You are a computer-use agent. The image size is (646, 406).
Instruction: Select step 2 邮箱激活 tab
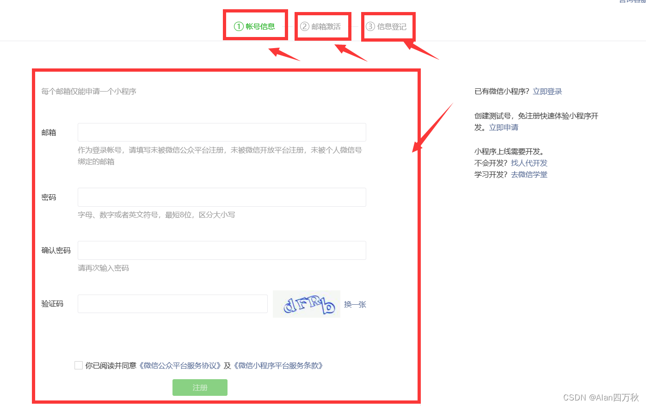click(x=320, y=26)
